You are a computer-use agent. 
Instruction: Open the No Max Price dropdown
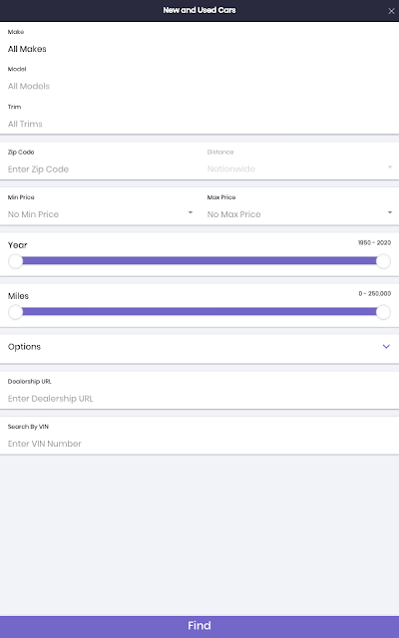click(299, 214)
